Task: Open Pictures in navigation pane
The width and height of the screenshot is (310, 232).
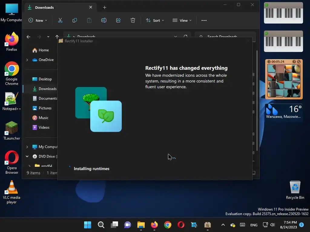Action: (42, 108)
